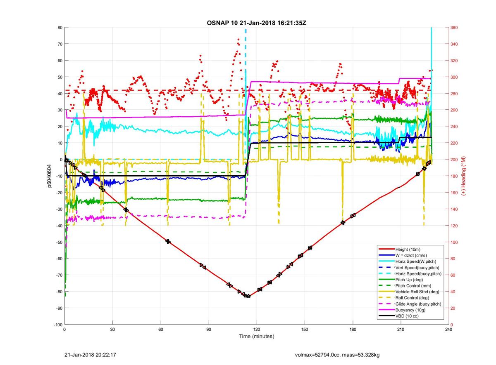Viewport: 496px width, 365px height.
Task: Click the heading axis tick label 140
Action: 454,209
